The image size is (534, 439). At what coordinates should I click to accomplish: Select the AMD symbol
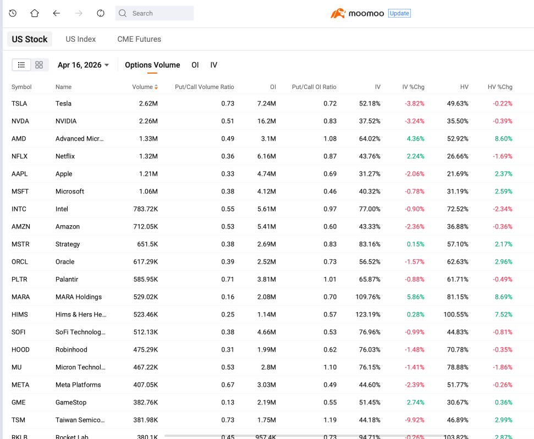(x=19, y=139)
